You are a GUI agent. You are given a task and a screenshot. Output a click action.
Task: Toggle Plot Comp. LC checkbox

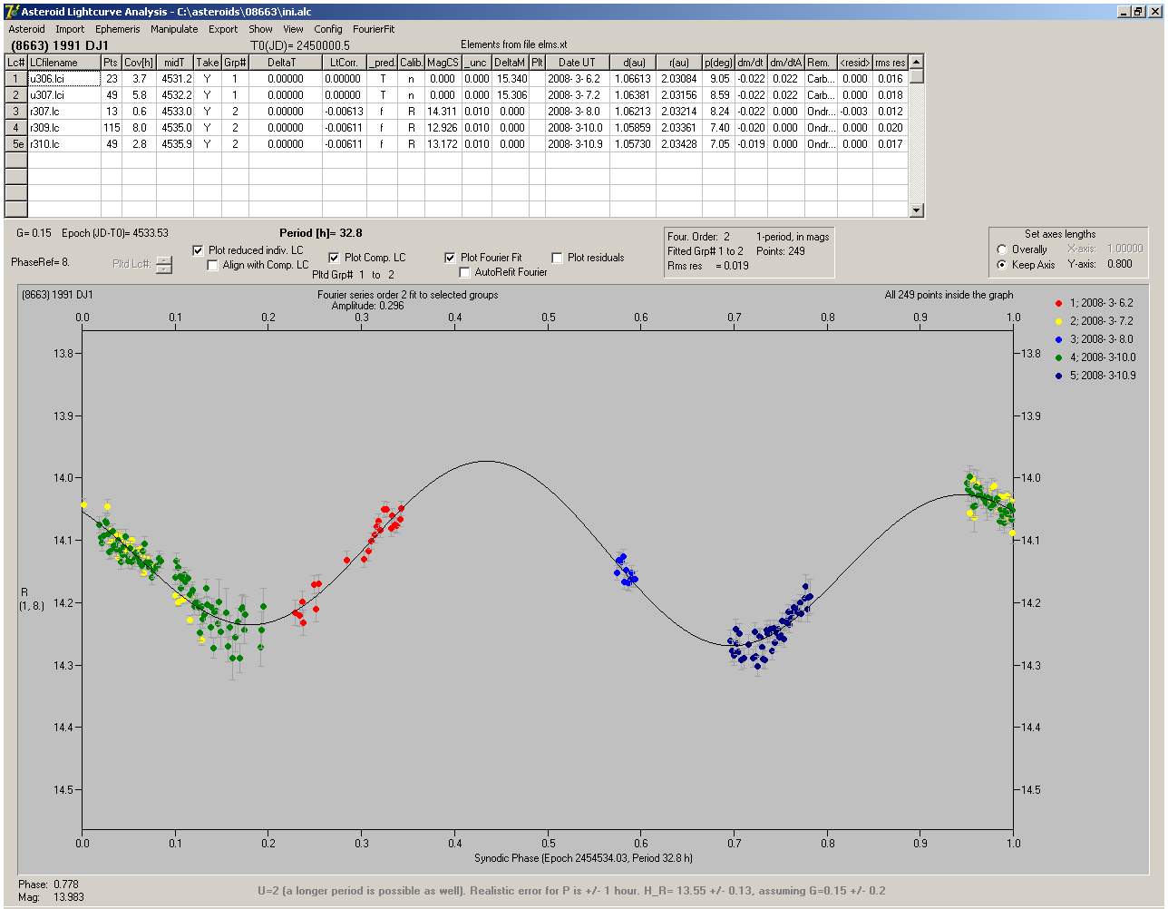click(x=334, y=258)
